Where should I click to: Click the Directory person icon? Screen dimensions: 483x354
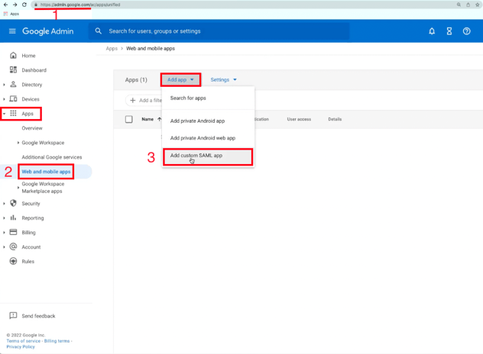click(13, 84)
